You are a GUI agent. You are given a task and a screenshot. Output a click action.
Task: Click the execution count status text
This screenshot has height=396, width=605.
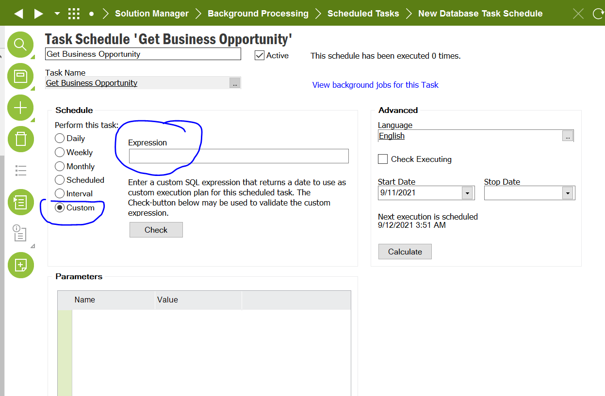pyautogui.click(x=386, y=56)
